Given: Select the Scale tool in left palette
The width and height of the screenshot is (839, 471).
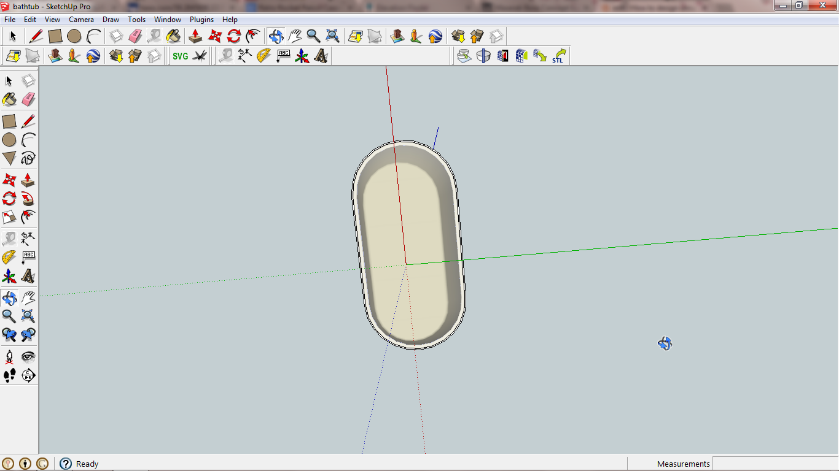Looking at the screenshot, I should click(x=9, y=217).
